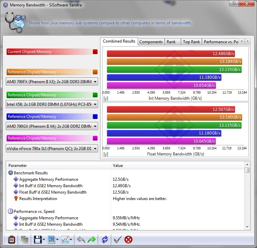257x248 pixels.
Task: Click the Results Interpretation pin icon
Action: (x=16, y=198)
